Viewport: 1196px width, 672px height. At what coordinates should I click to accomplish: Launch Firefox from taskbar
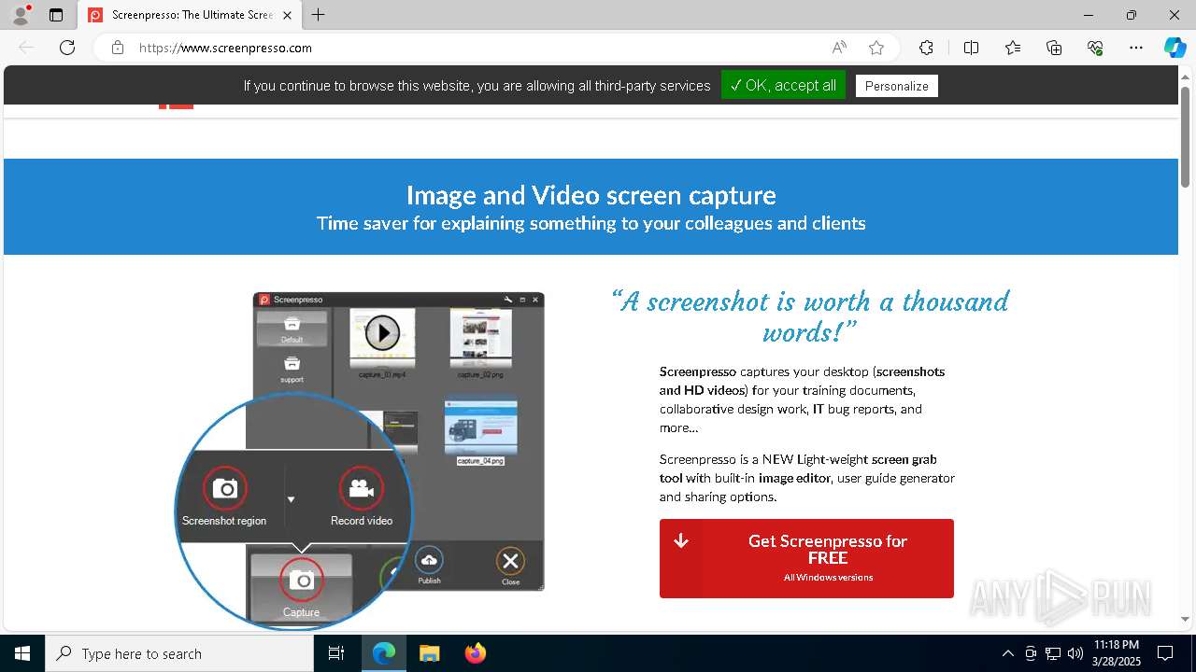(476, 653)
